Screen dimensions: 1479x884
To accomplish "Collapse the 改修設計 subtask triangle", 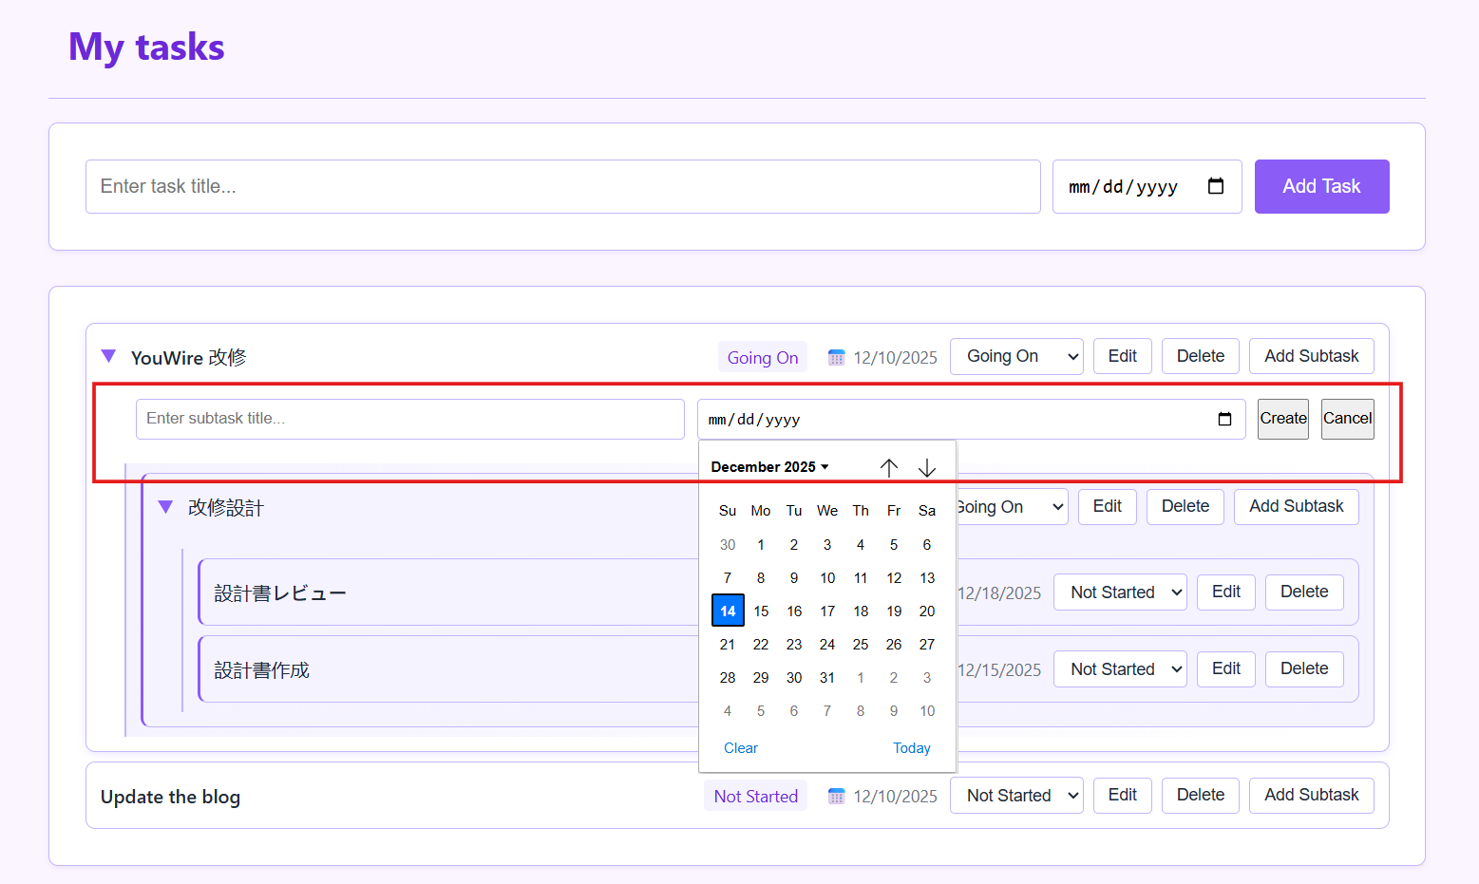I will (165, 507).
